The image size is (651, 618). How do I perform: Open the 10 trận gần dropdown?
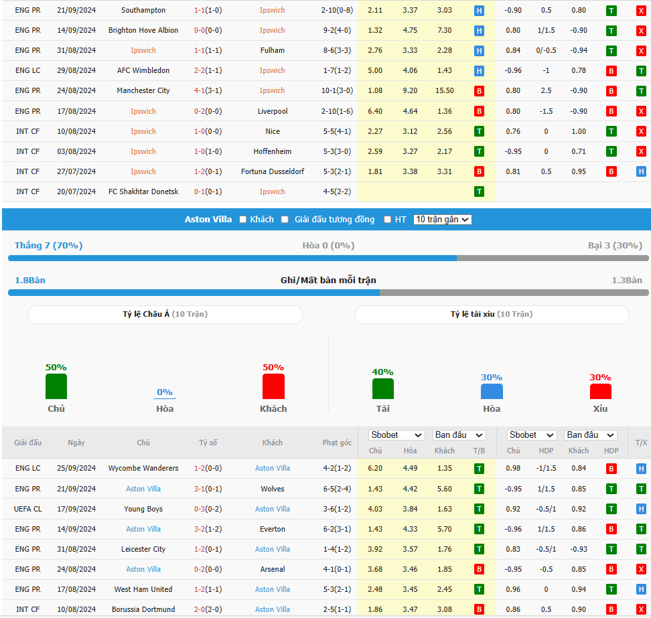click(x=443, y=220)
